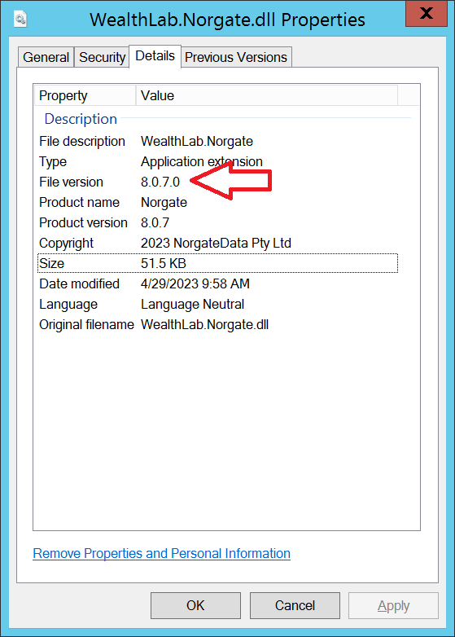455x637 pixels.
Task: Select the 8.0.7 product version value
Action: click(x=155, y=222)
